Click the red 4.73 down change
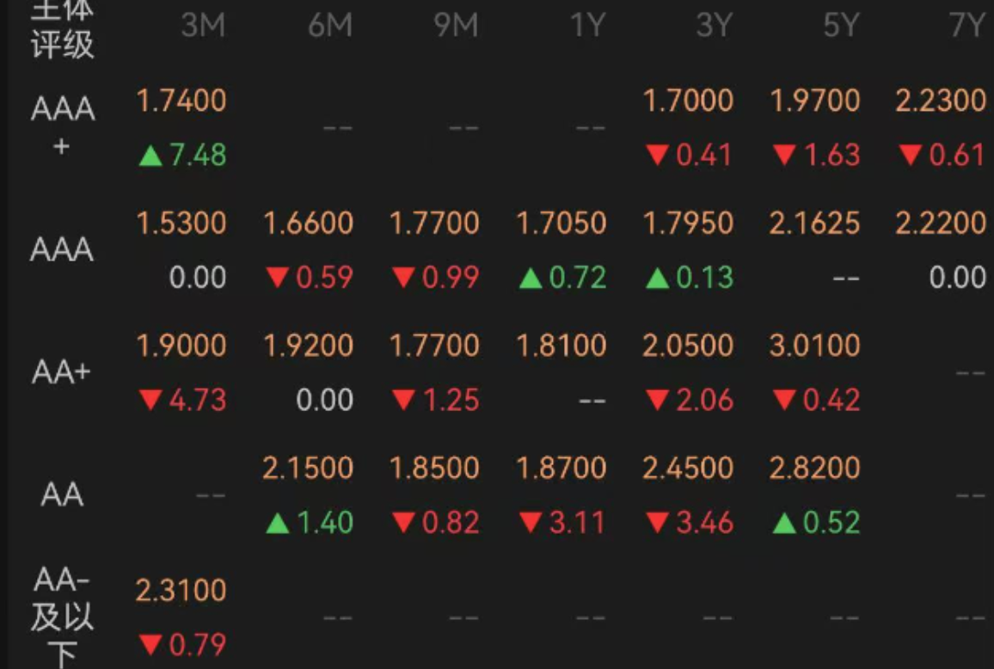This screenshot has height=669, width=994. point(182,400)
